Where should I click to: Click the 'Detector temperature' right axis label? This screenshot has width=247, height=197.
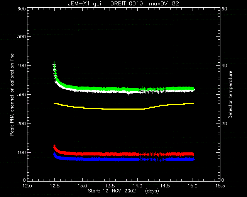[x=230, y=94]
